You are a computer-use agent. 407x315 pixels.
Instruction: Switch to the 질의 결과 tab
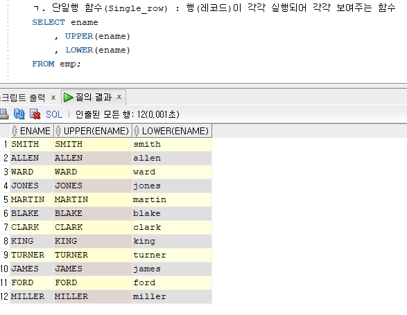(94, 97)
